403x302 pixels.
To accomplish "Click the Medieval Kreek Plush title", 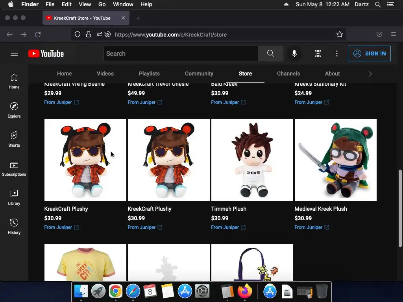I will pyautogui.click(x=321, y=209).
